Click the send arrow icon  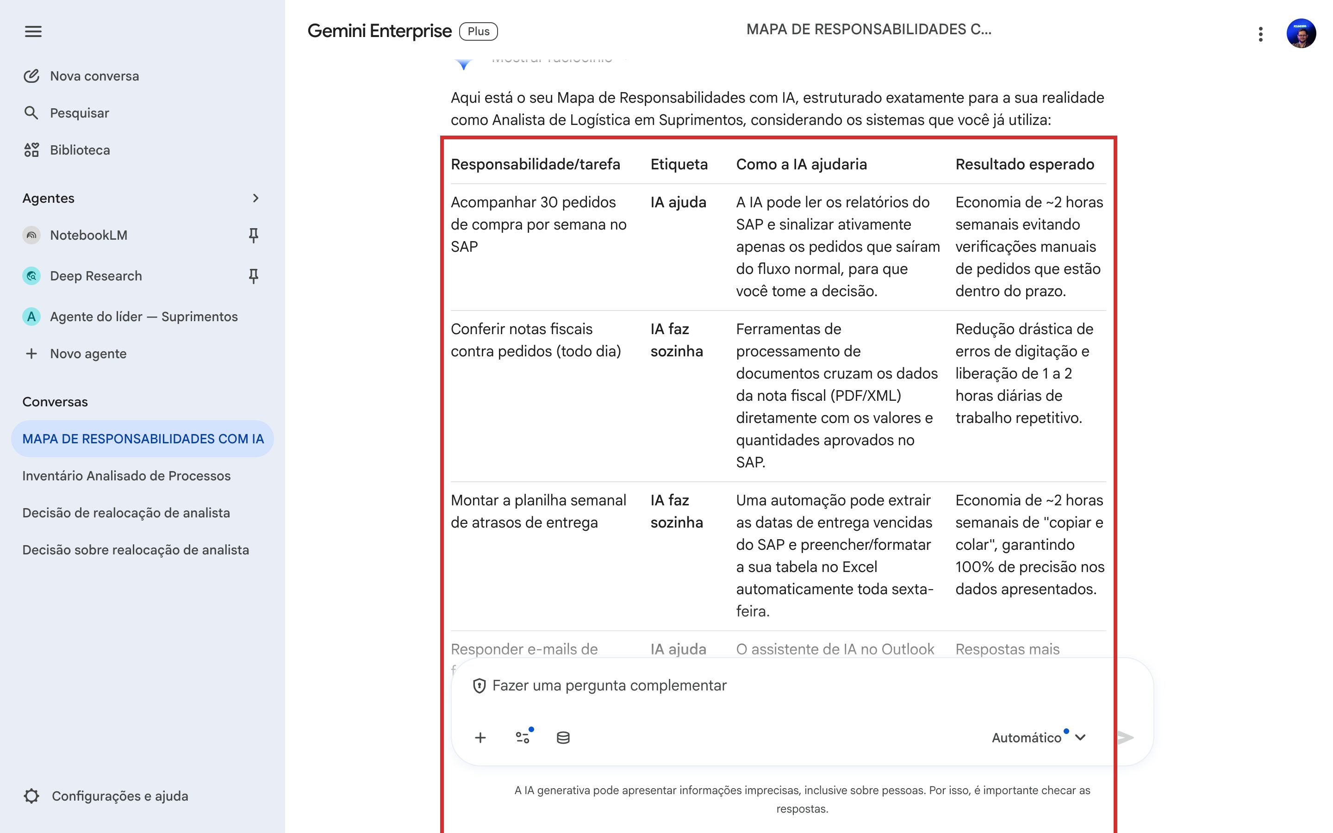click(x=1126, y=737)
